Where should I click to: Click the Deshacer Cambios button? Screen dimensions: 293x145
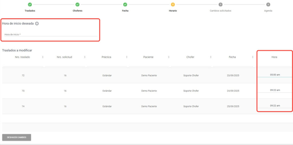17,137
